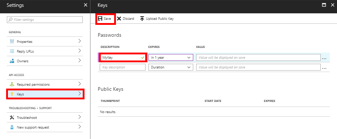Click the Discard button label
This screenshot has width=337, height=139.
[x=128, y=19]
